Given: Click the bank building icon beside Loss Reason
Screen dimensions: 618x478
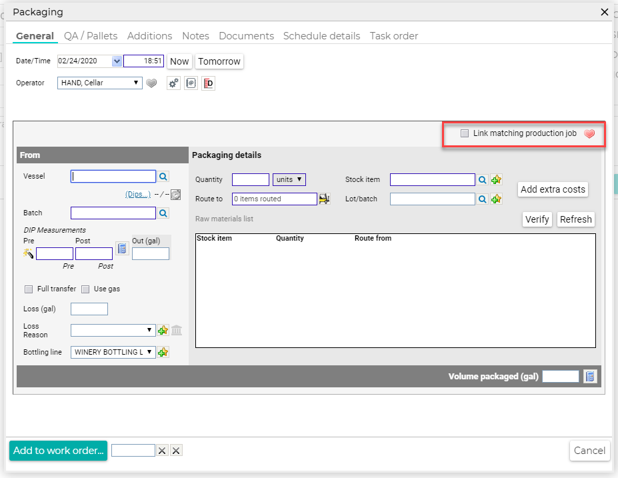Looking at the screenshot, I should point(177,330).
